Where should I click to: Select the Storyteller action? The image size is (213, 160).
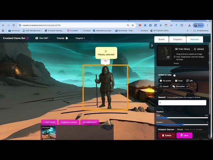point(180,86)
